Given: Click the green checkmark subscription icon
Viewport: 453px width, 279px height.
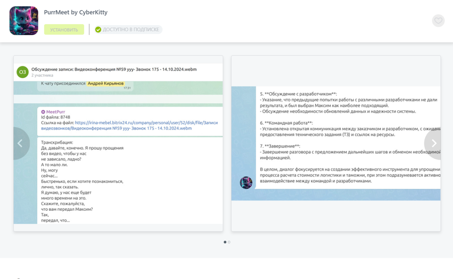Looking at the screenshot, I should (x=98, y=29).
